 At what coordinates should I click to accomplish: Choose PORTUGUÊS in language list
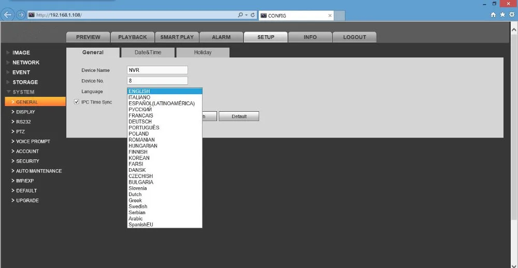pyautogui.click(x=165, y=128)
